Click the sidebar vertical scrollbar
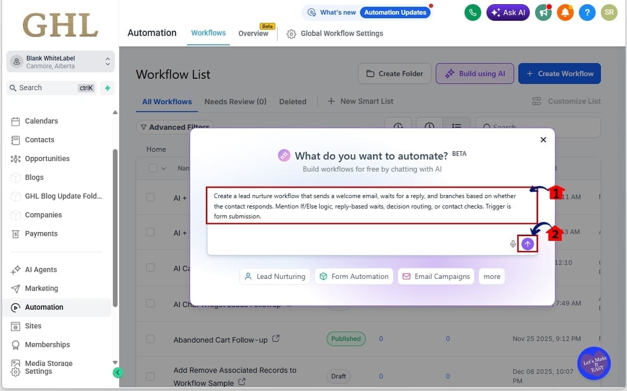Screen dimensions: 627x391 click(x=115, y=228)
